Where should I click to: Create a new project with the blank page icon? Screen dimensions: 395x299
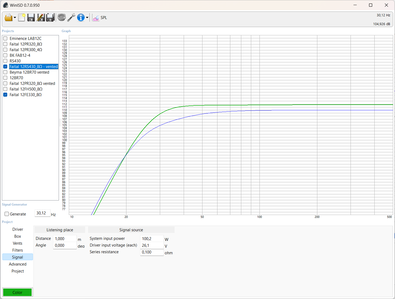tap(21, 18)
